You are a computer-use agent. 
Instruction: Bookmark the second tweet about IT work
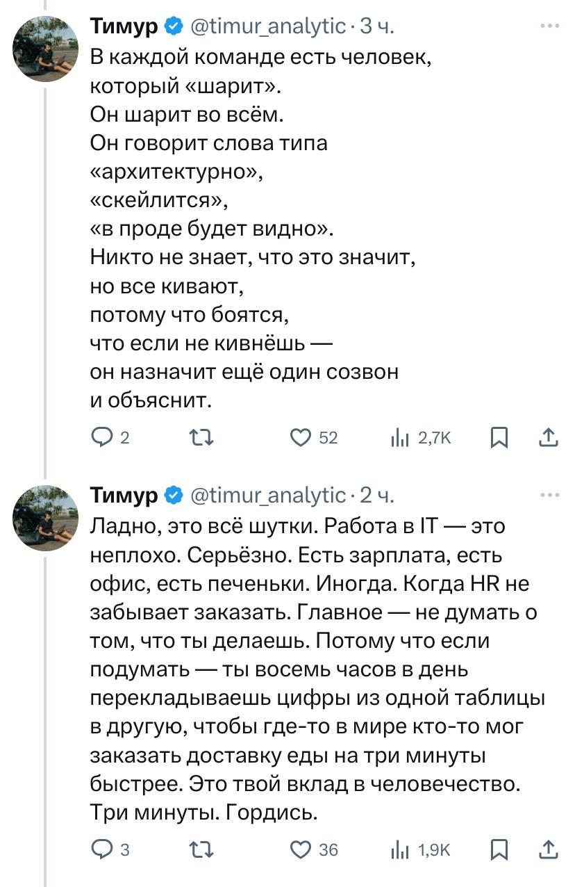(499, 849)
